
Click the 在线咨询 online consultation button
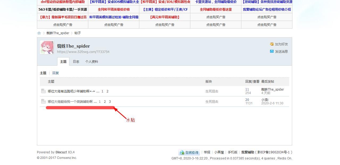189,152
